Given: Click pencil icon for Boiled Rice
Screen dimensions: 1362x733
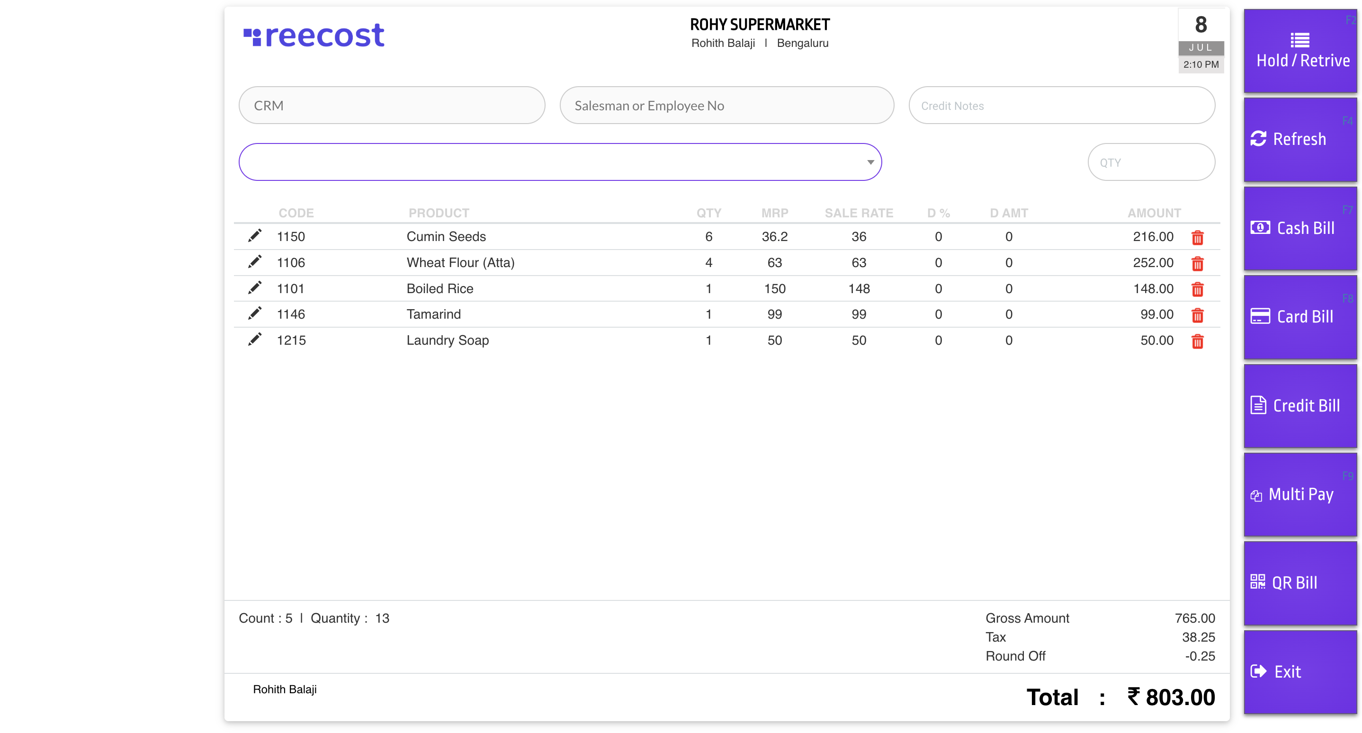Looking at the screenshot, I should 255,287.
